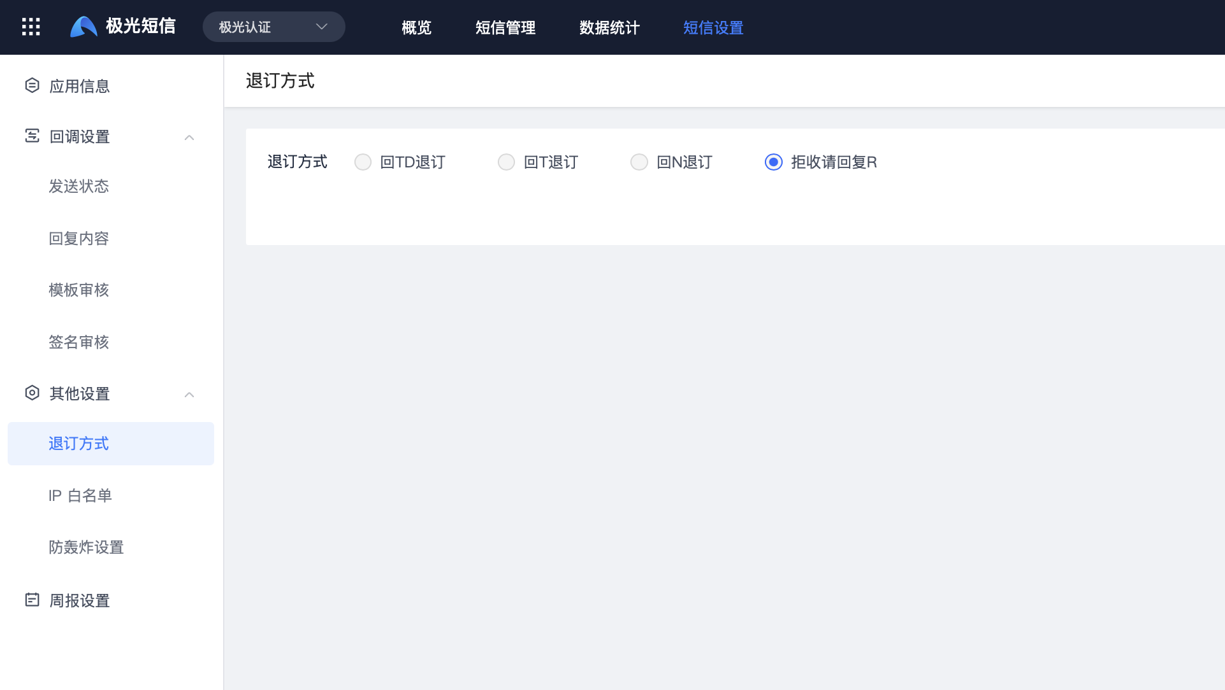Select the 拒收请回复R radio option
This screenshot has width=1225, height=690.
(x=773, y=162)
